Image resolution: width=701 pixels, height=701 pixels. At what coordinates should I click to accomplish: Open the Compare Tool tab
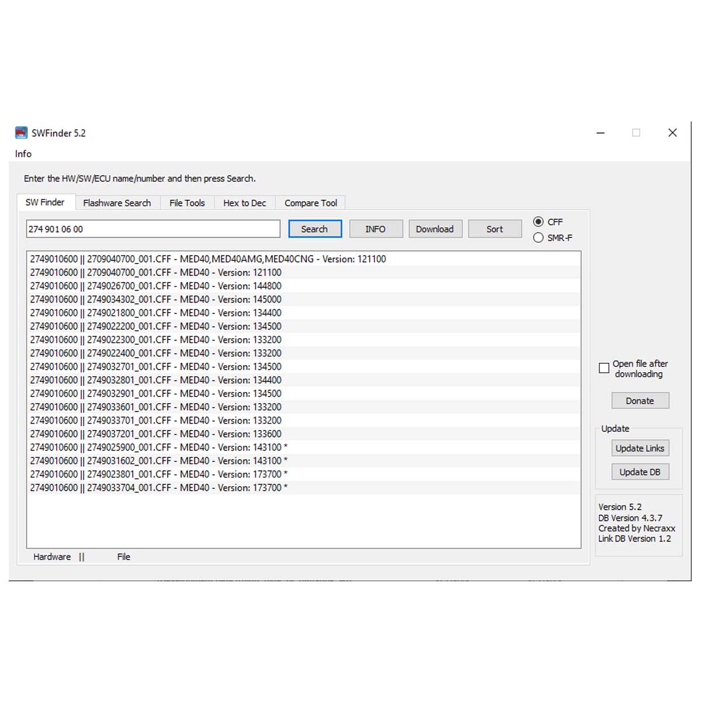(310, 202)
